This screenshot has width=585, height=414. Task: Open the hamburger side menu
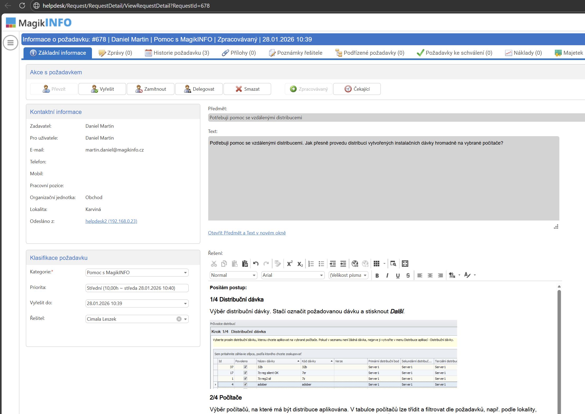pyautogui.click(x=11, y=43)
